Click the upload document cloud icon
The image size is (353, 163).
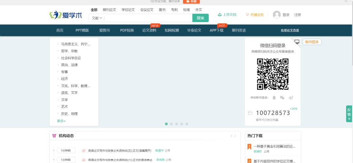point(220,15)
